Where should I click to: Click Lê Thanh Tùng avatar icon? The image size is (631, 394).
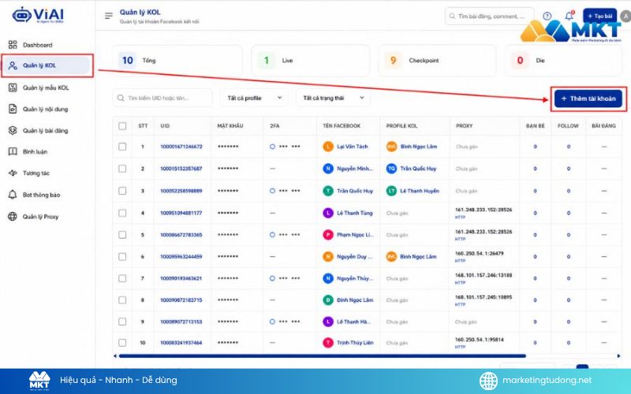328,213
